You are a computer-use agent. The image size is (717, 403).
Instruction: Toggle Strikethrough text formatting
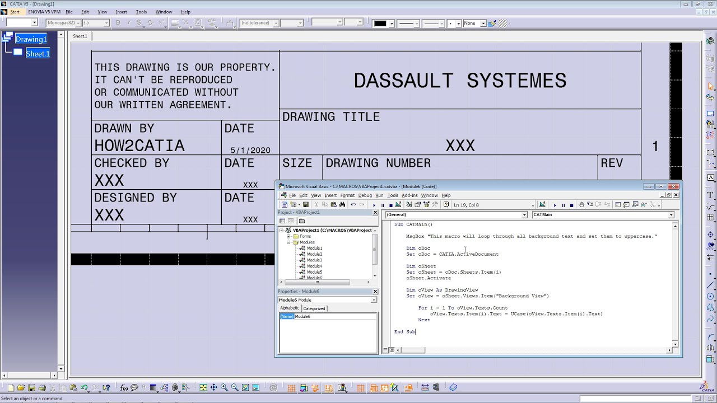click(150, 23)
